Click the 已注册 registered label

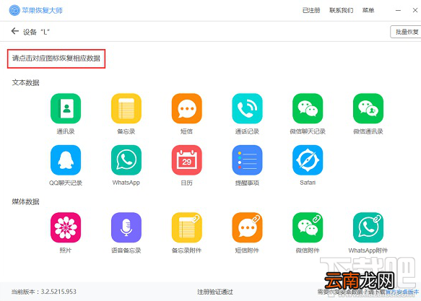[311, 10]
